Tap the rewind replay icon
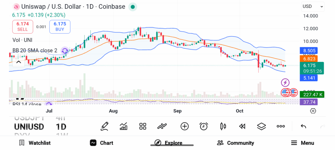Screen dimensions: 335x150 242,126
